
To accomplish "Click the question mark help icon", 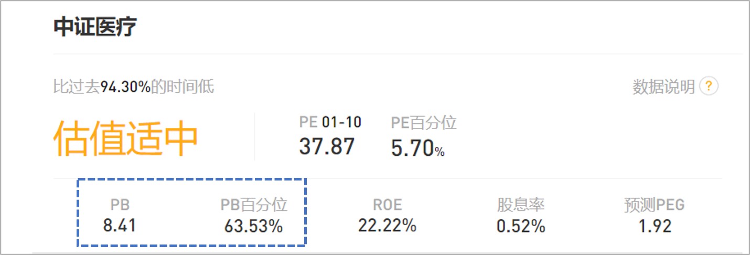I will (710, 86).
